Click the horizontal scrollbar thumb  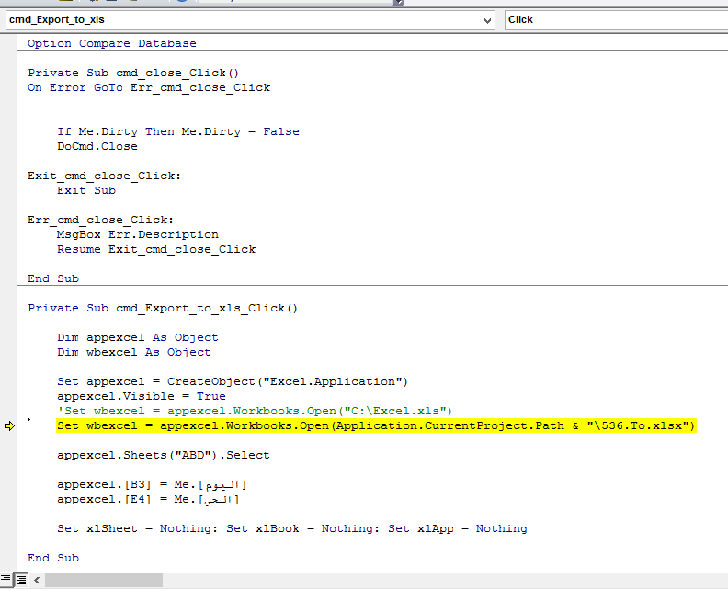[104, 580]
